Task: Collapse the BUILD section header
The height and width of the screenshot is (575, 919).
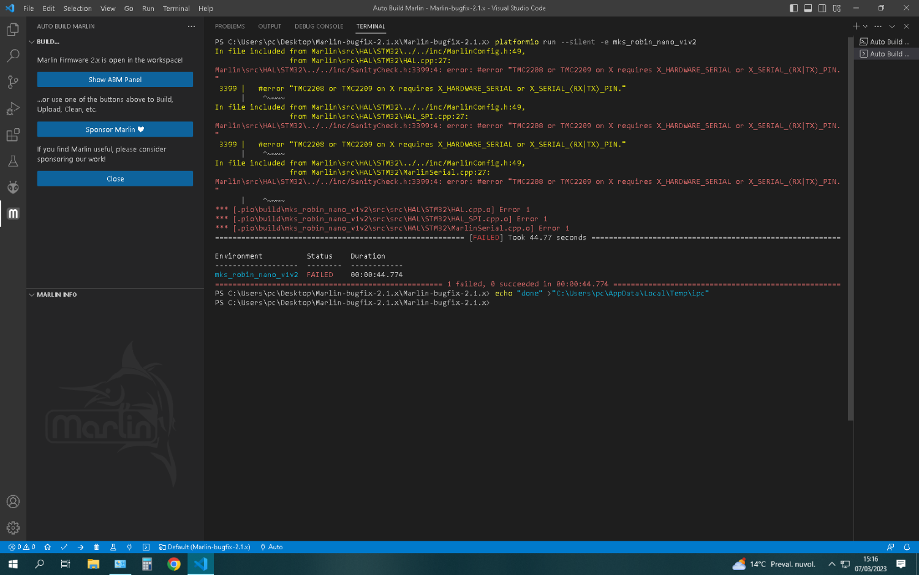Action: (x=48, y=42)
